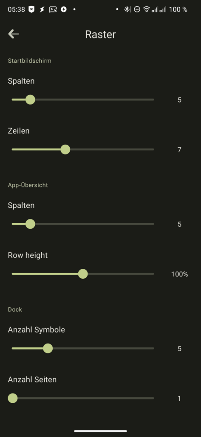Click the far right end of Zeilen track
201x437 pixels.
coord(153,149)
